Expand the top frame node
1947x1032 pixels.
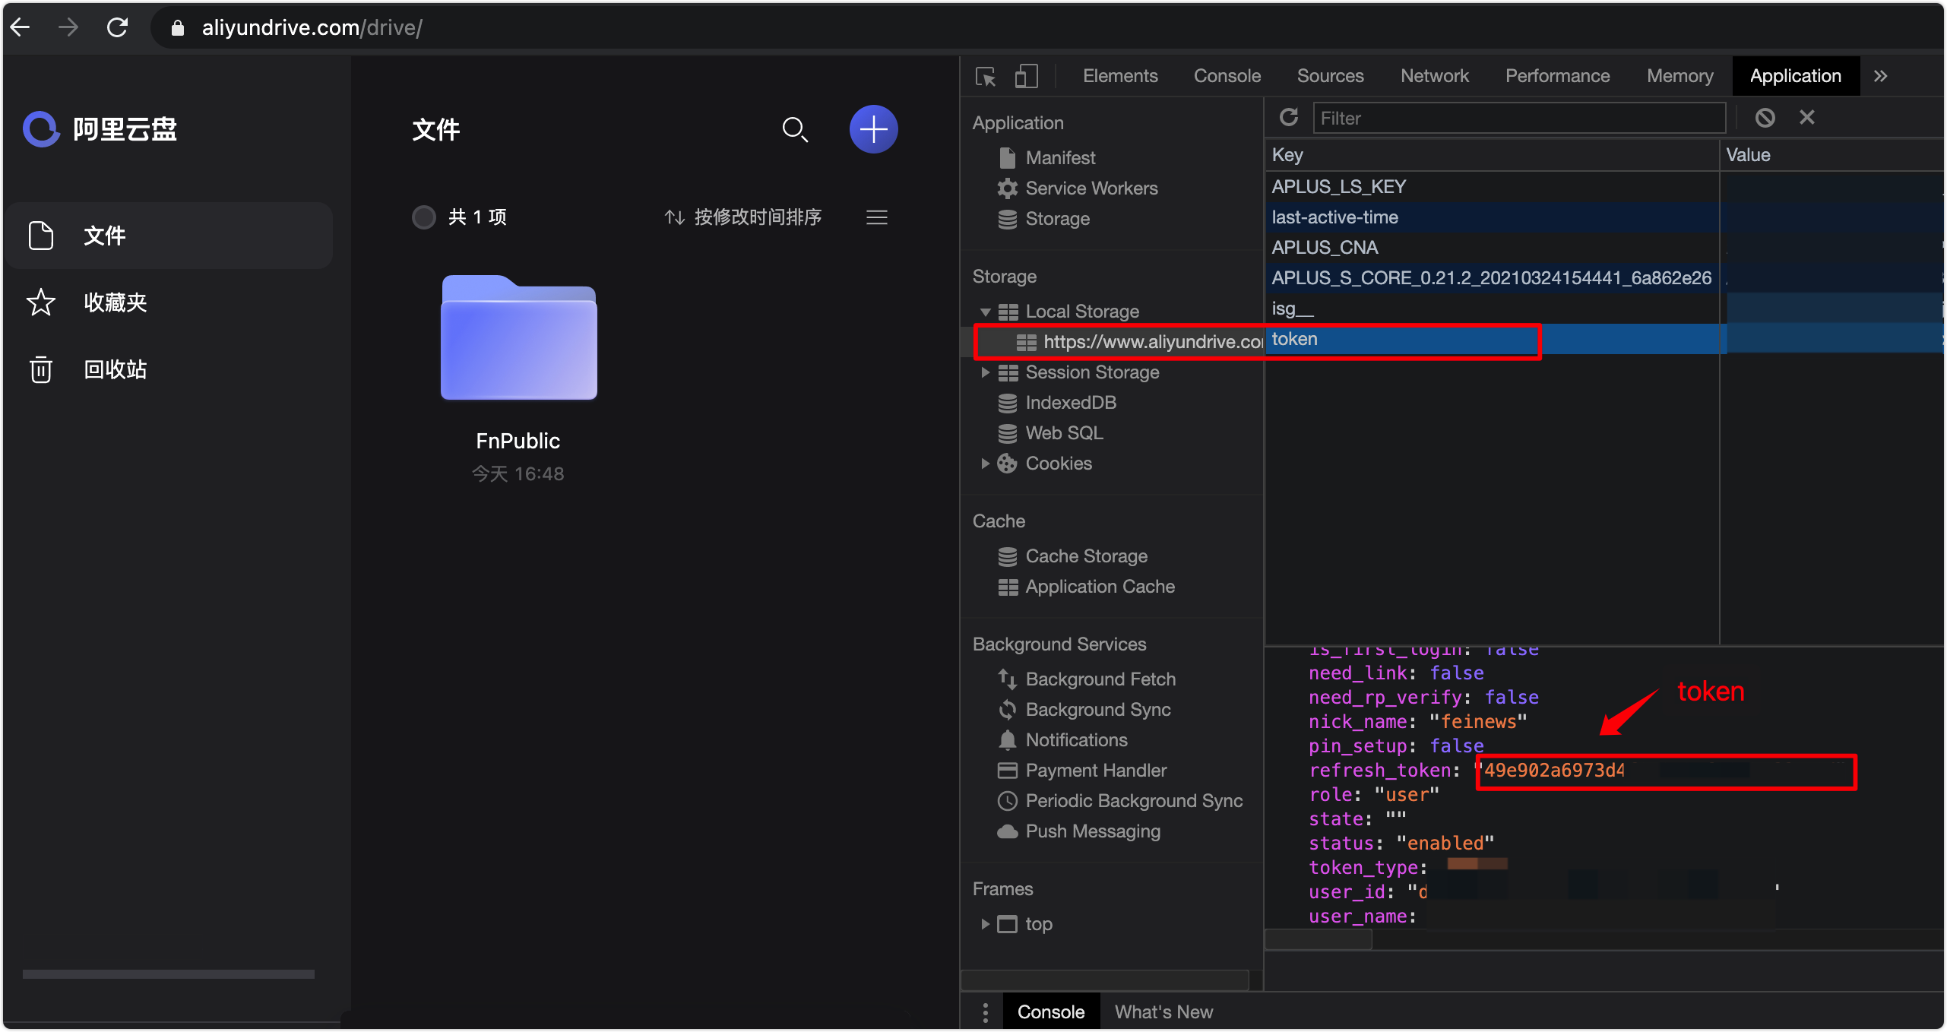point(985,924)
